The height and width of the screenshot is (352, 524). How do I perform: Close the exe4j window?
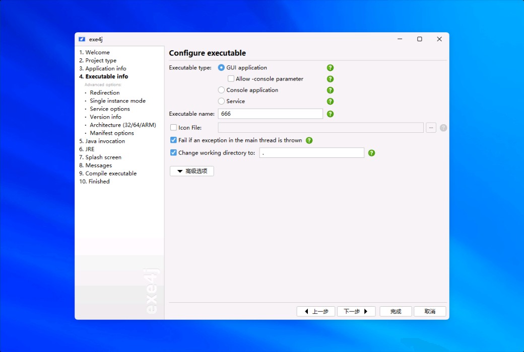click(439, 39)
